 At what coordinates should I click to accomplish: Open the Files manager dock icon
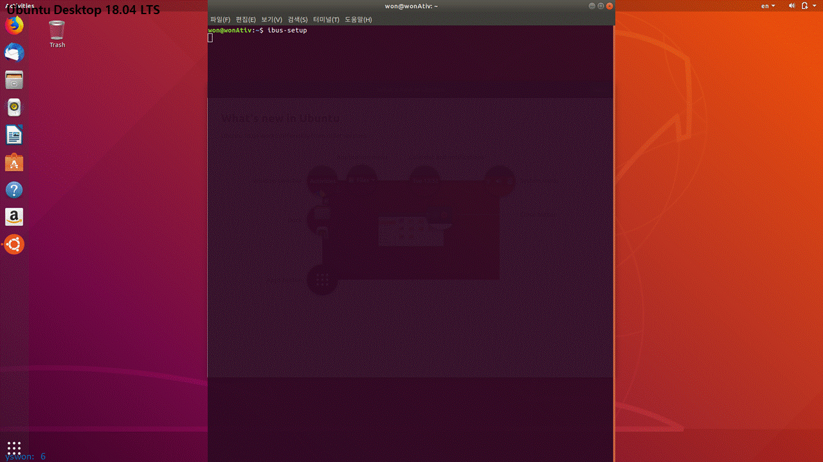[14, 80]
